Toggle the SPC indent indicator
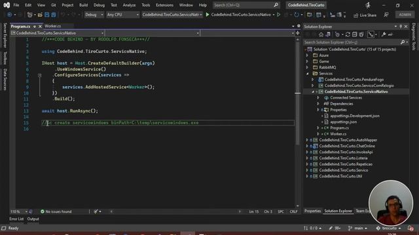419x235 pixels. pyautogui.click(x=281, y=211)
